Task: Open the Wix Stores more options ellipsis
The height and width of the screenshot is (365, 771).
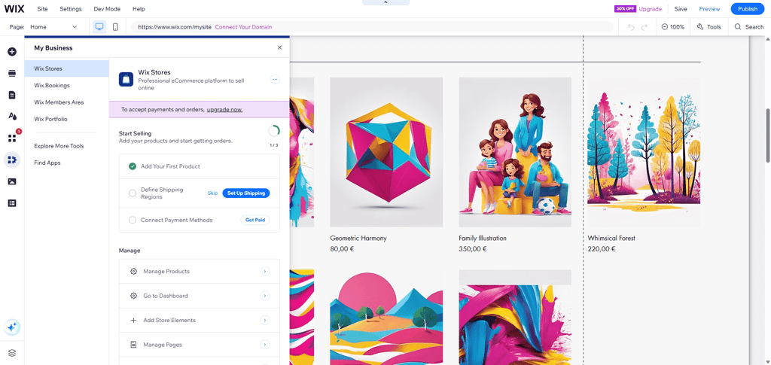Action: [275, 79]
